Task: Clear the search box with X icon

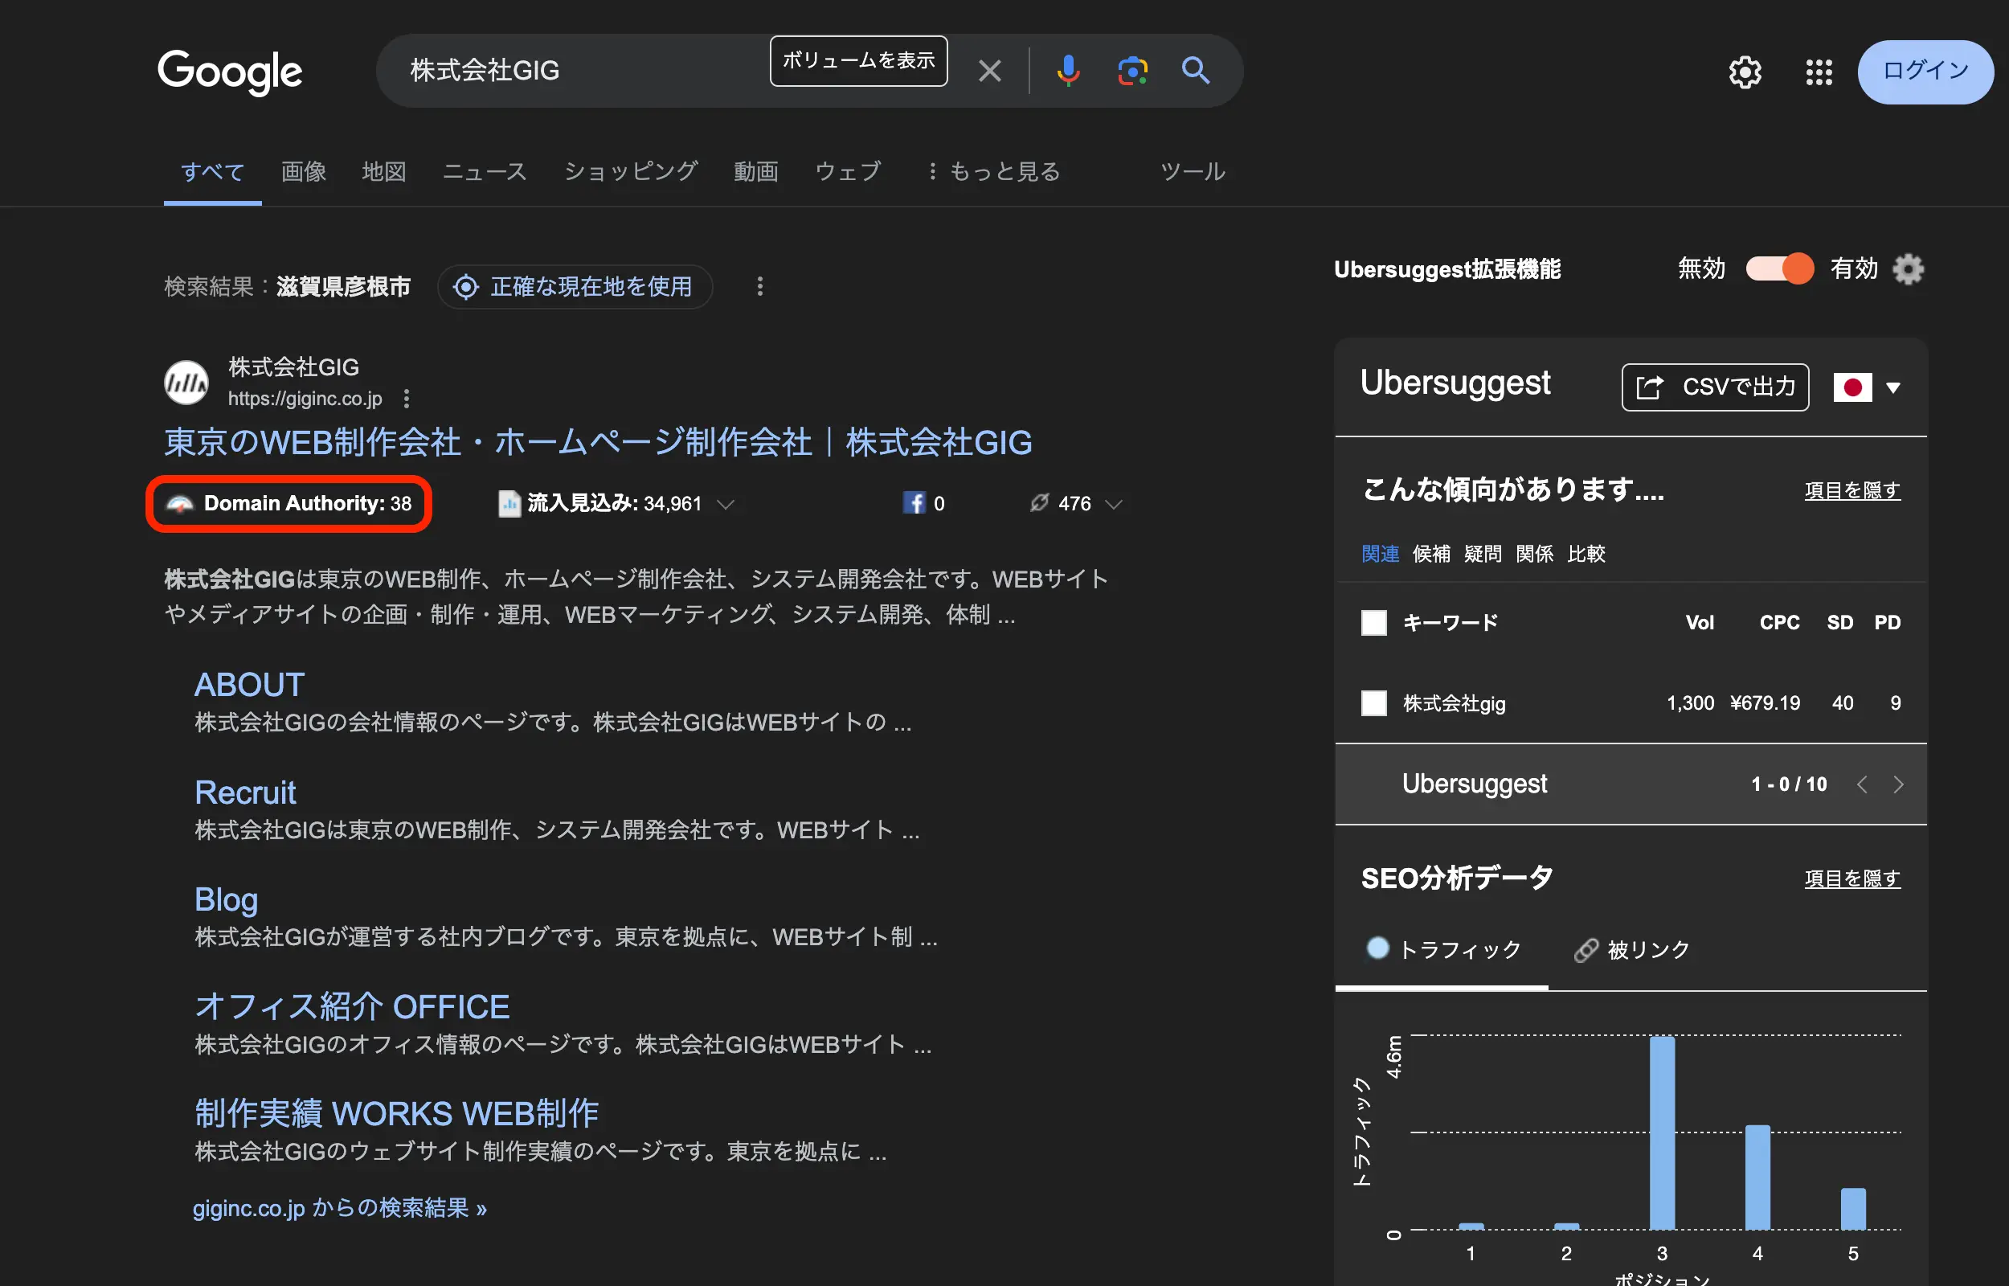Action: point(990,71)
